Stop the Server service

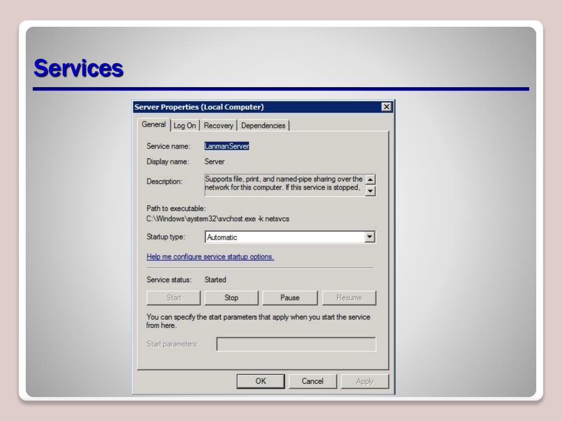click(231, 298)
